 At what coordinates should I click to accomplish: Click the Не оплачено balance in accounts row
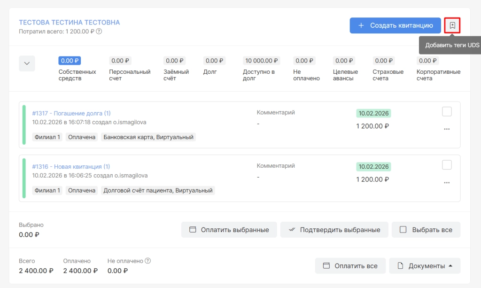coord(304,61)
